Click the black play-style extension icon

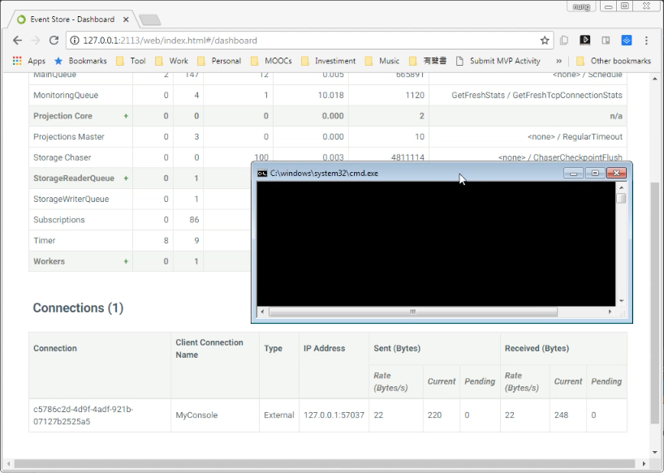pos(584,41)
